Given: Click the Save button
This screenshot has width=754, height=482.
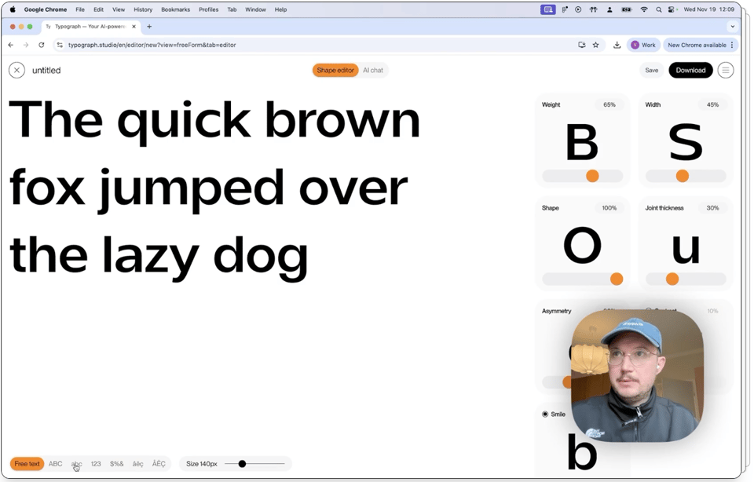Looking at the screenshot, I should (x=652, y=71).
